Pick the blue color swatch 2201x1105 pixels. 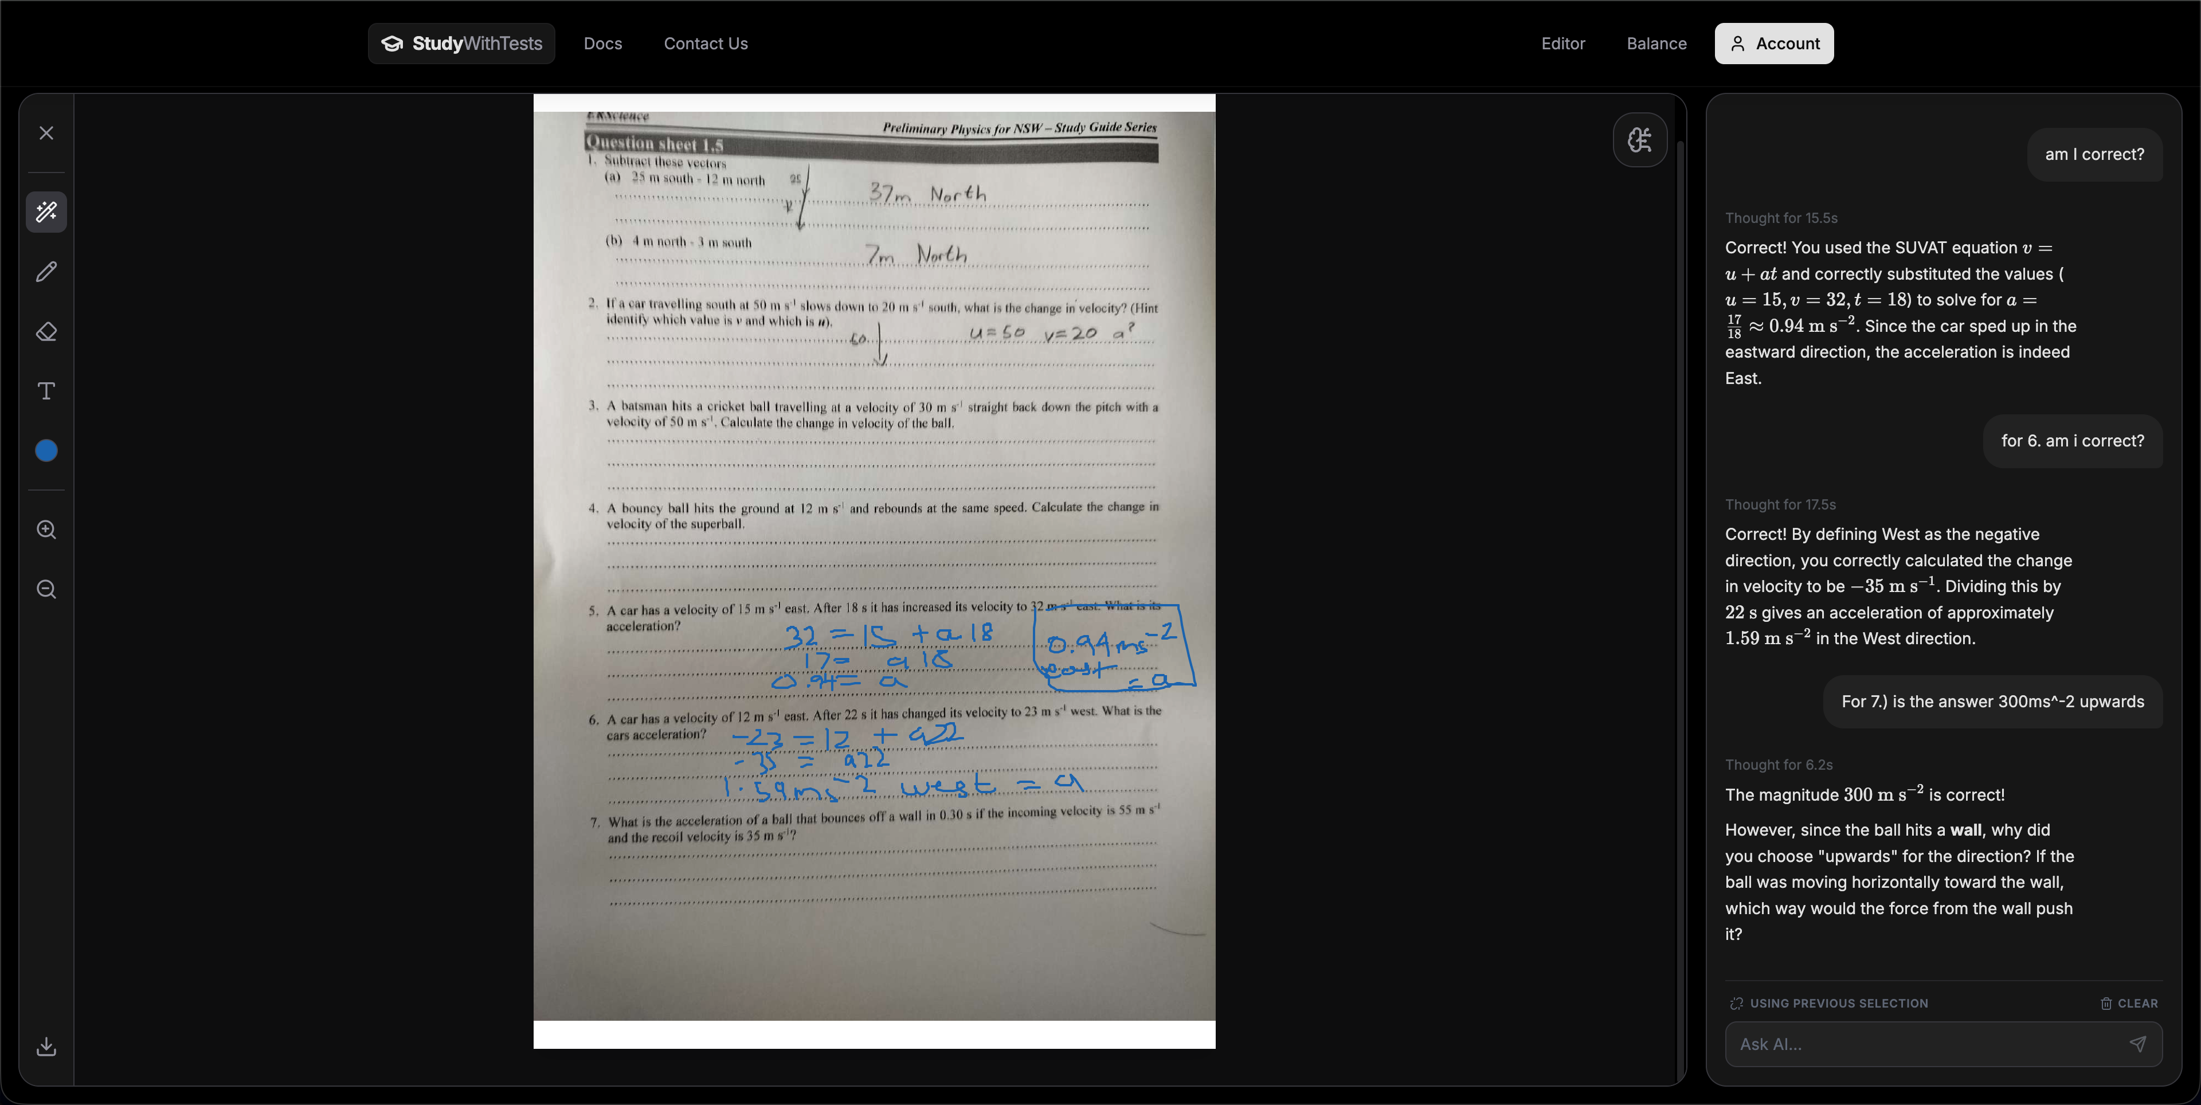click(46, 450)
